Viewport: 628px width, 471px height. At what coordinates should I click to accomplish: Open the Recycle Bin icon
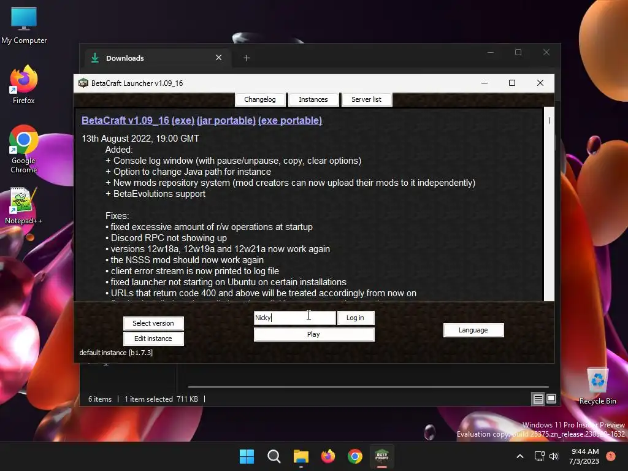(x=597, y=386)
